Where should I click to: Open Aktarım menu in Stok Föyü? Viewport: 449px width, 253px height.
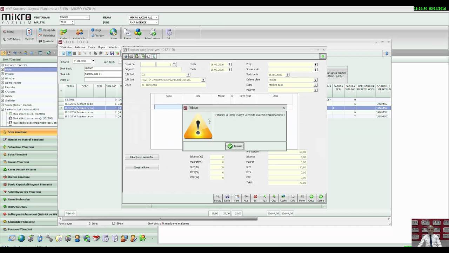[x=80, y=47]
